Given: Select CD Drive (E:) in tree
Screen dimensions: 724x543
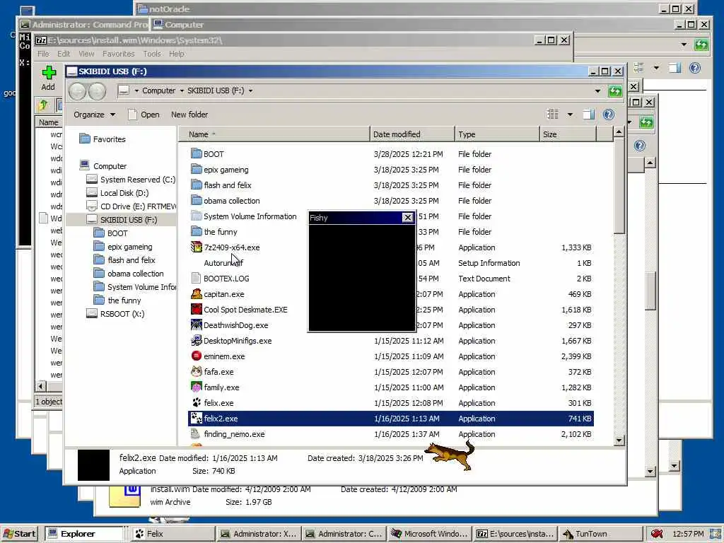Looking at the screenshot, I should click(x=131, y=206).
